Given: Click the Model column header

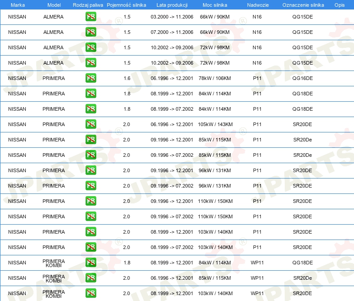Looking at the screenshot, I should click(54, 5).
